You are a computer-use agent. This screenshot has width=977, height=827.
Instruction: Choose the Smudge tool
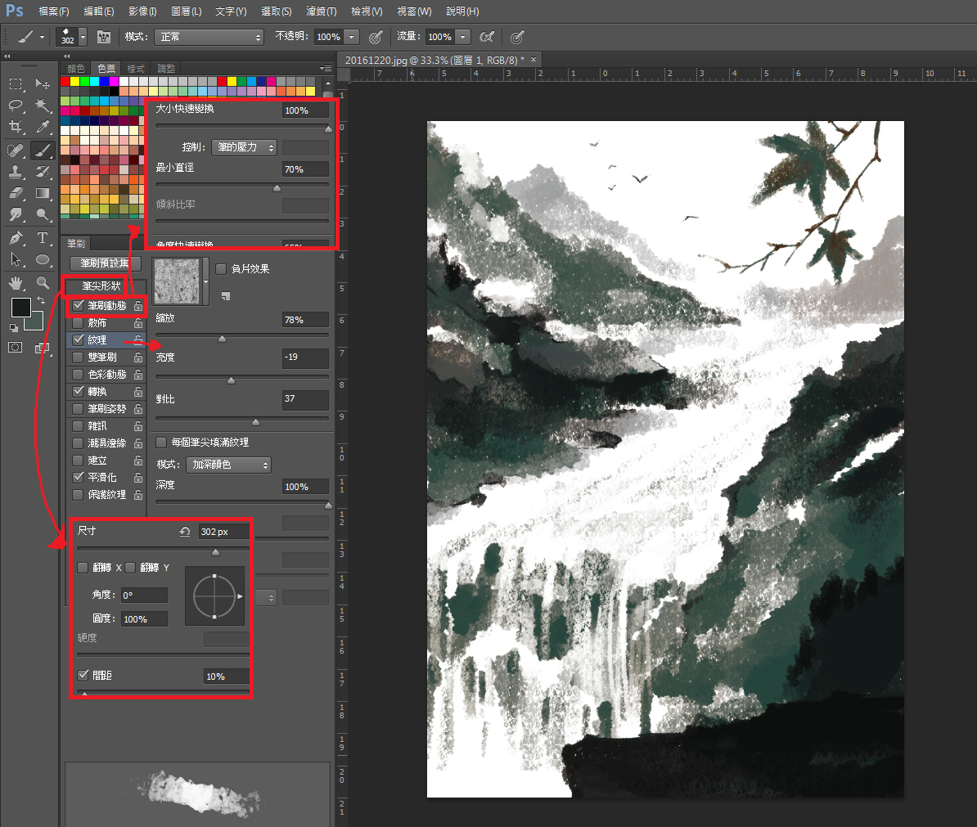tap(16, 215)
